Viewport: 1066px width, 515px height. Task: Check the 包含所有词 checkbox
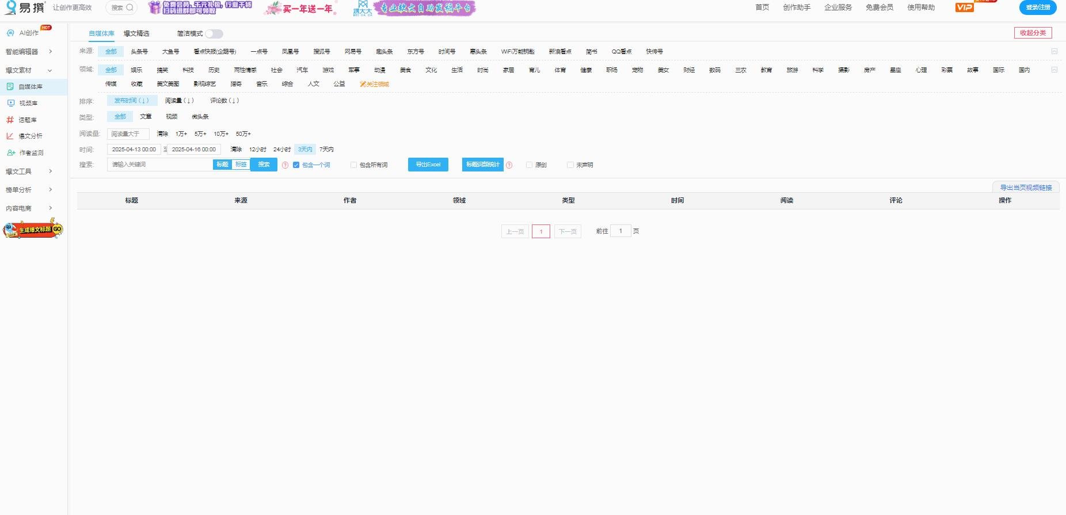(x=353, y=165)
